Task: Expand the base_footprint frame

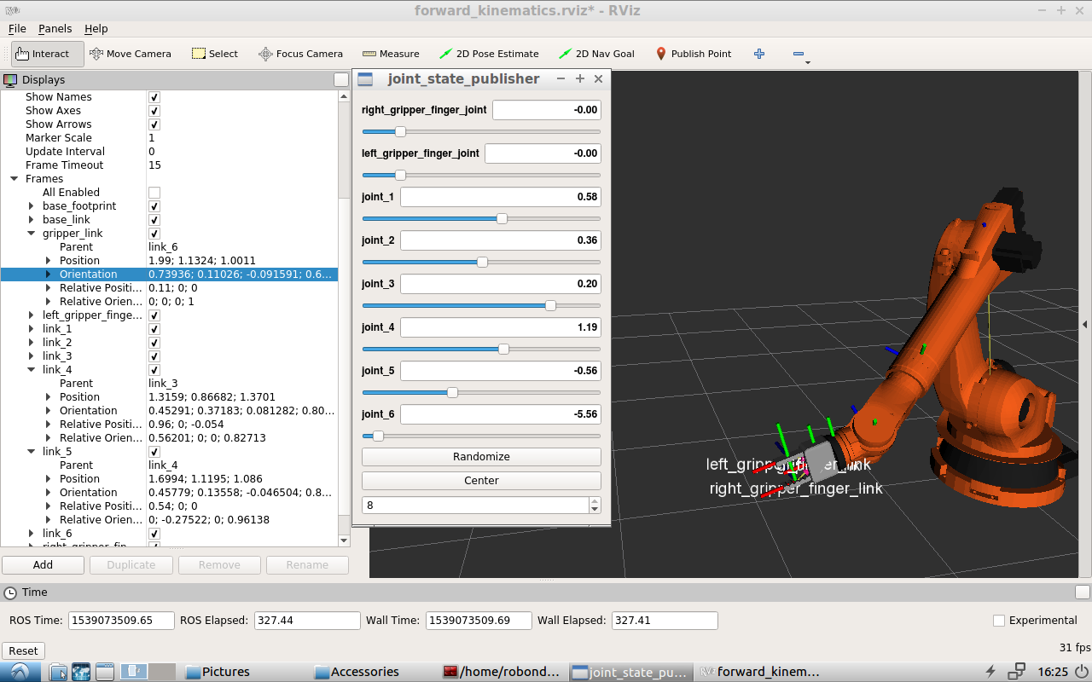Action: click(31, 206)
